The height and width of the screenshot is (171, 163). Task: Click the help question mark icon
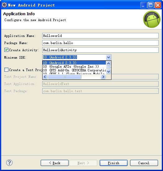[x=9, y=163]
